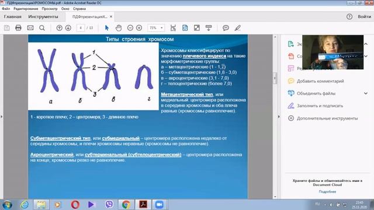Click the slide title Типы строения хромосом
The width and height of the screenshot is (374, 210).
[140, 39]
